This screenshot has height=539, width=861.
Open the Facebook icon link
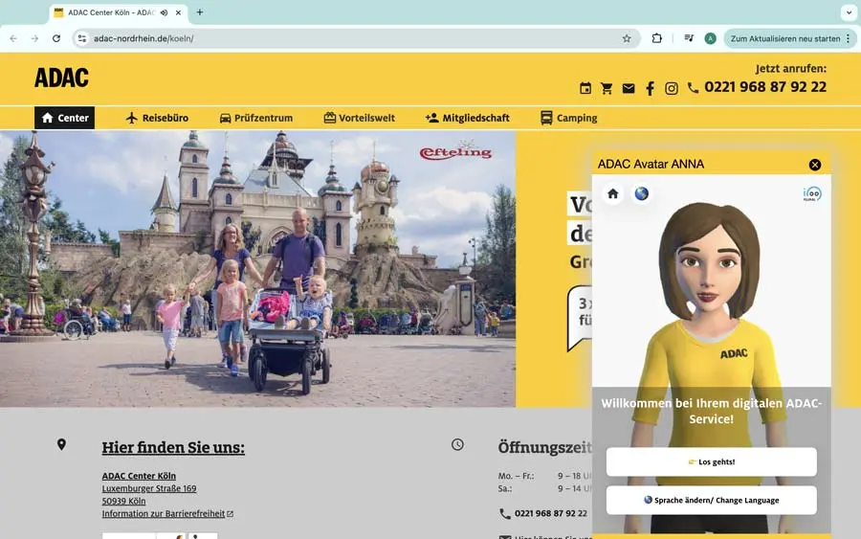pyautogui.click(x=651, y=88)
